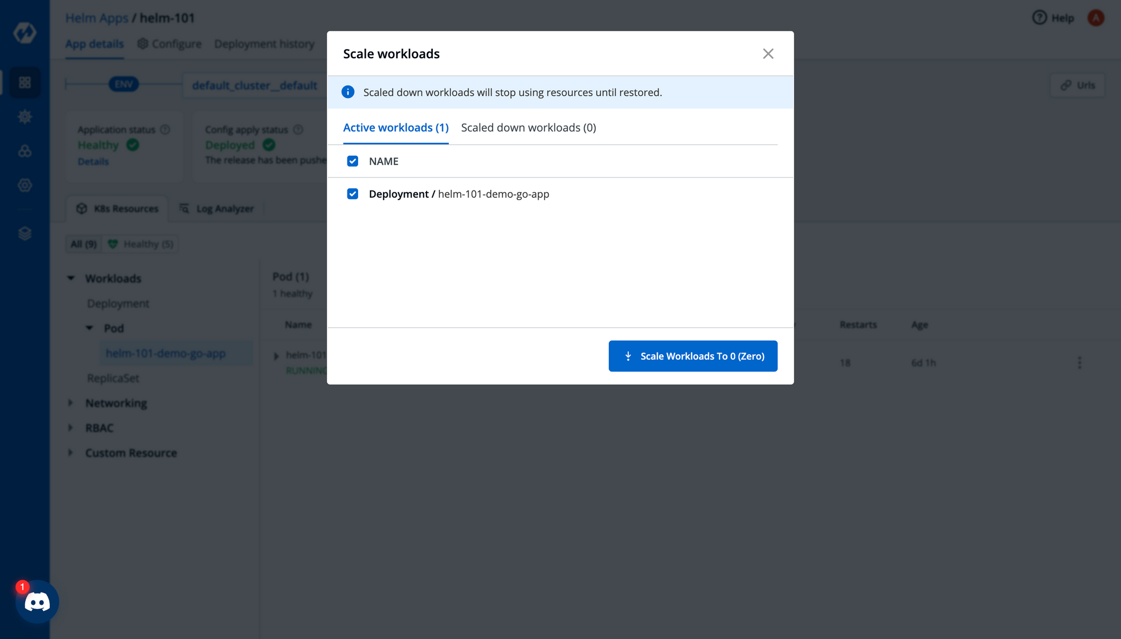Click the Healthy filter heart icon

pos(113,244)
